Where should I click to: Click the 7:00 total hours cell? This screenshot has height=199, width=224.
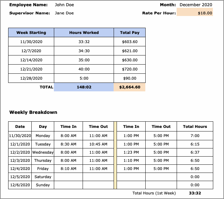(x=195, y=136)
